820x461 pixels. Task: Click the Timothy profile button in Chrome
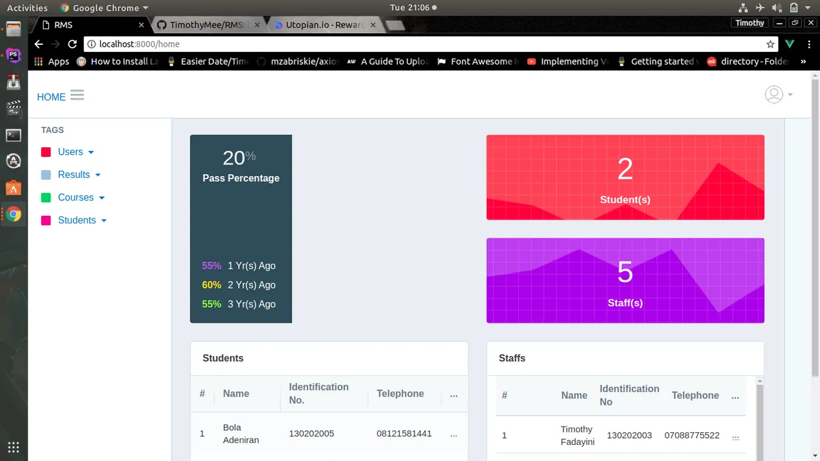click(750, 22)
